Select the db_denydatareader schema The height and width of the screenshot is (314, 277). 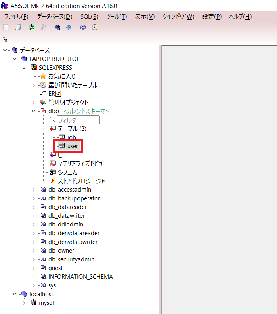(74, 233)
